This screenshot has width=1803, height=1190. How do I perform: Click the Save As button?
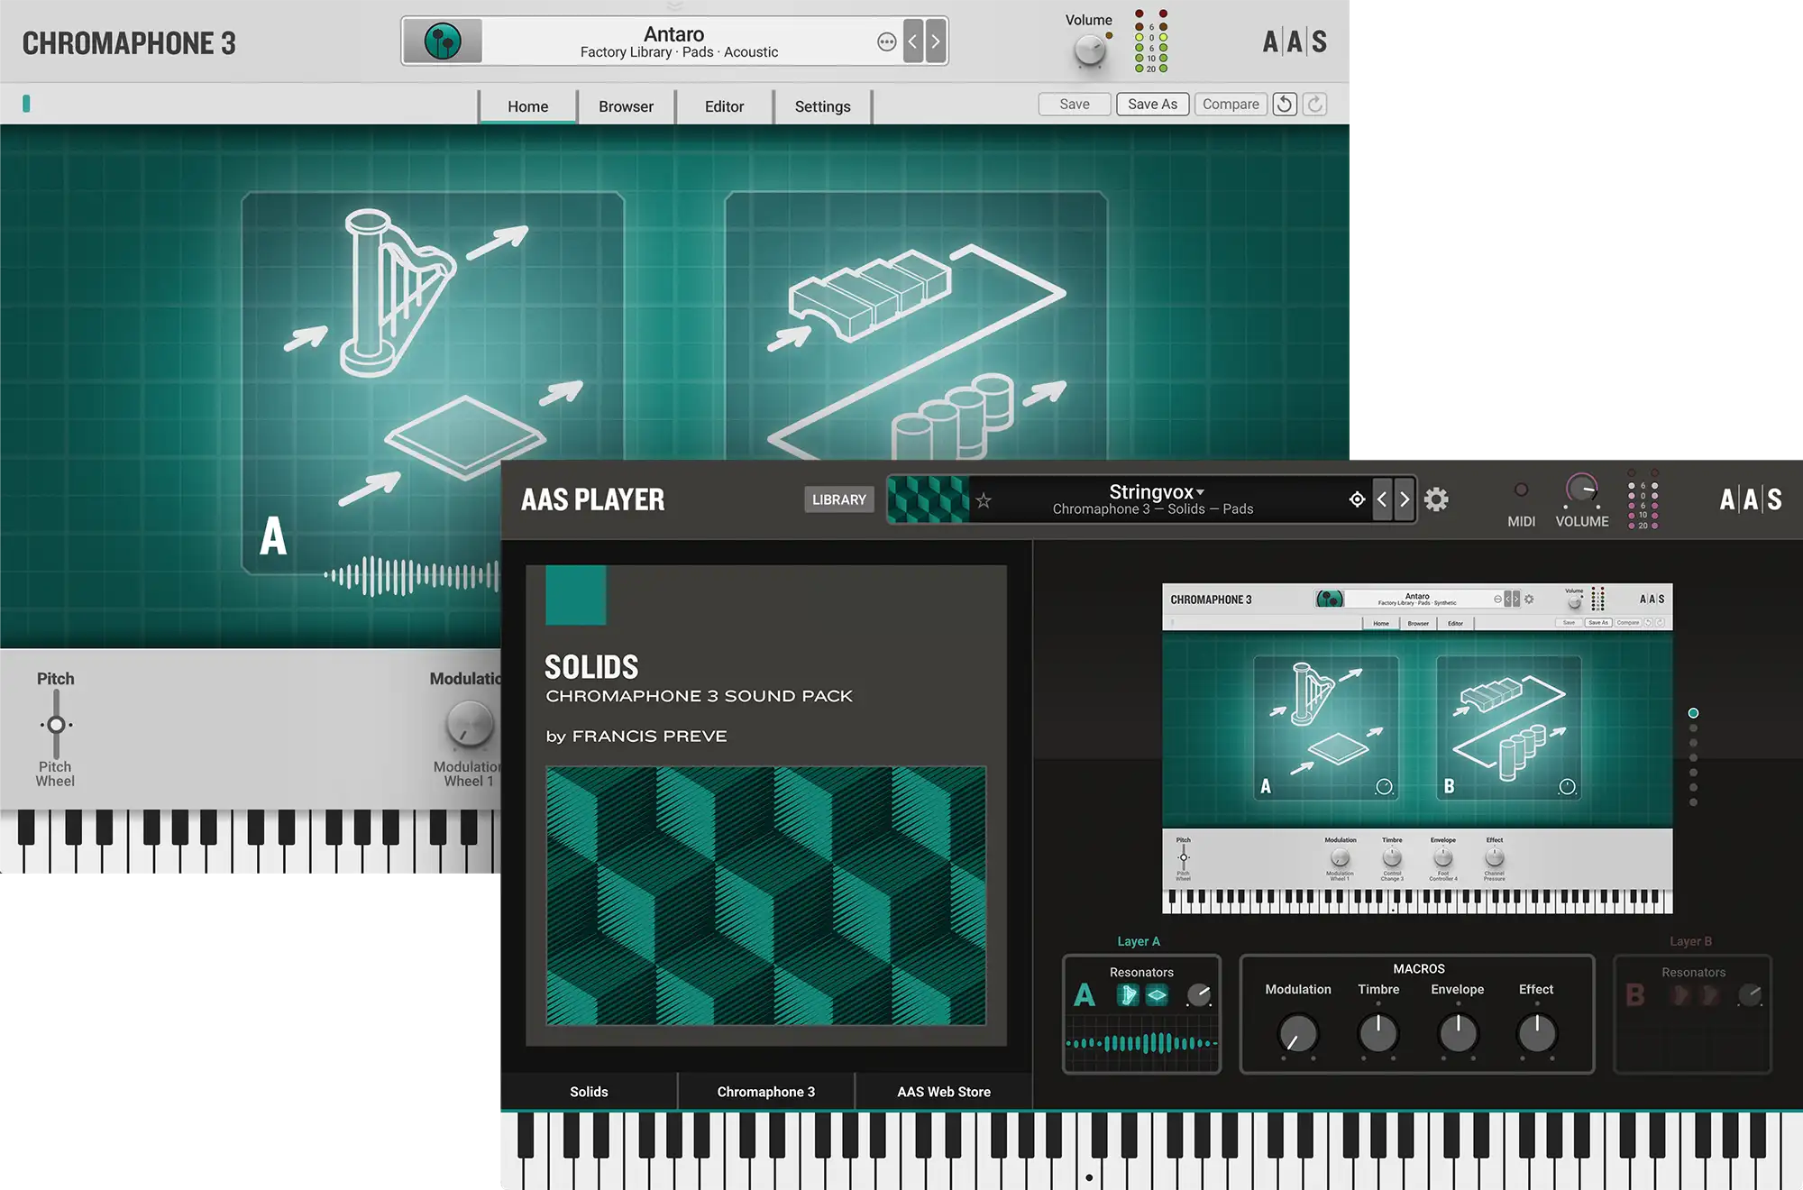[x=1152, y=105]
